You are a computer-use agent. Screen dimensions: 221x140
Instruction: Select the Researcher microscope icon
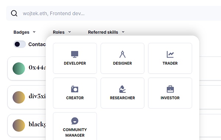pos(122,89)
